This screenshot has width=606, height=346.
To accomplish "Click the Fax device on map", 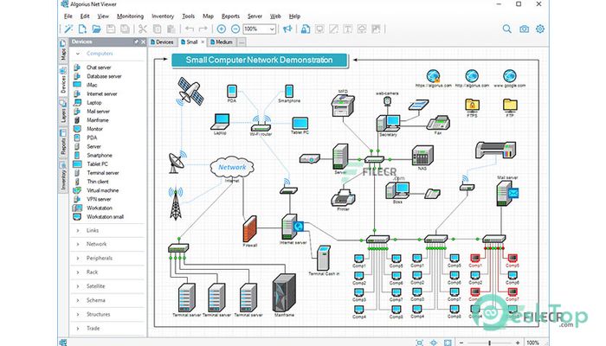I will (x=438, y=123).
